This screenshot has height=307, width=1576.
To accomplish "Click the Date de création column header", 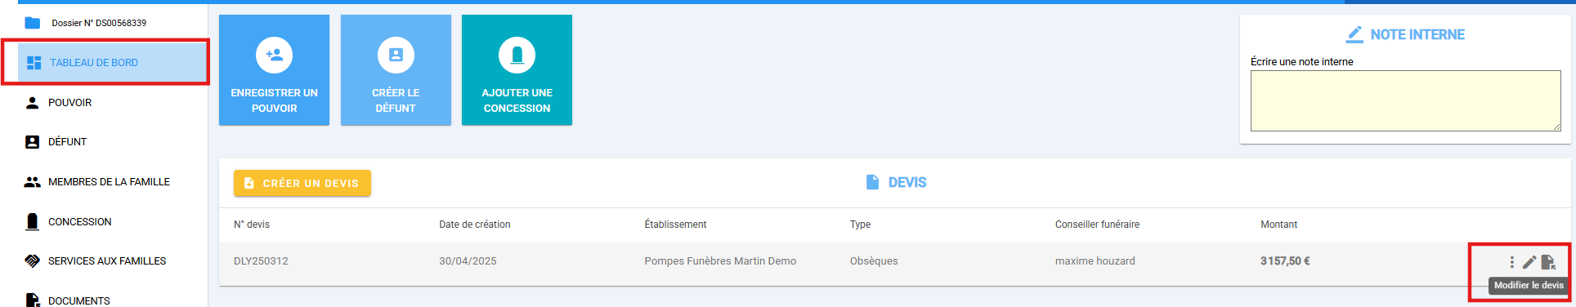I will (x=474, y=224).
